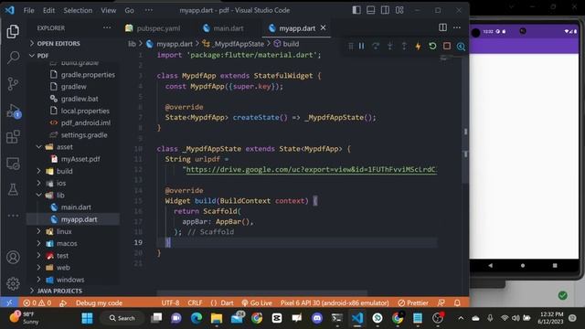585x329 pixels.
Task: Click Debug my code in status bar
Action: pyautogui.click(x=99, y=302)
